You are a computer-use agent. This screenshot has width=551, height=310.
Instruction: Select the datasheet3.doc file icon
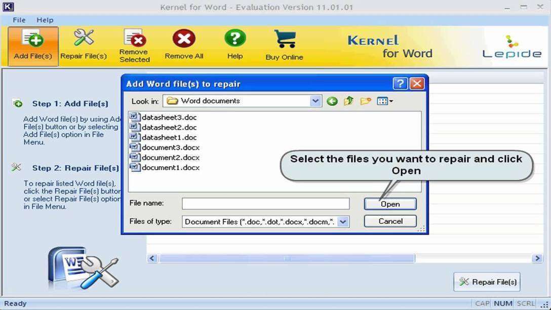coord(135,117)
